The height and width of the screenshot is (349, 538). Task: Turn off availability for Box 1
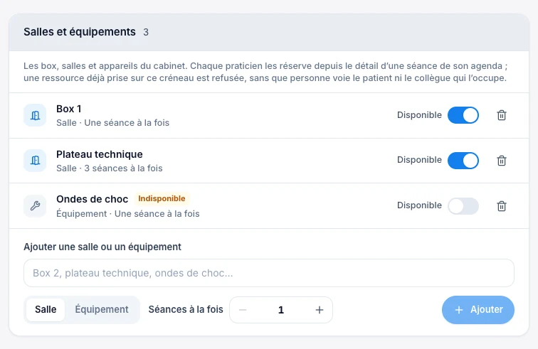tap(463, 115)
